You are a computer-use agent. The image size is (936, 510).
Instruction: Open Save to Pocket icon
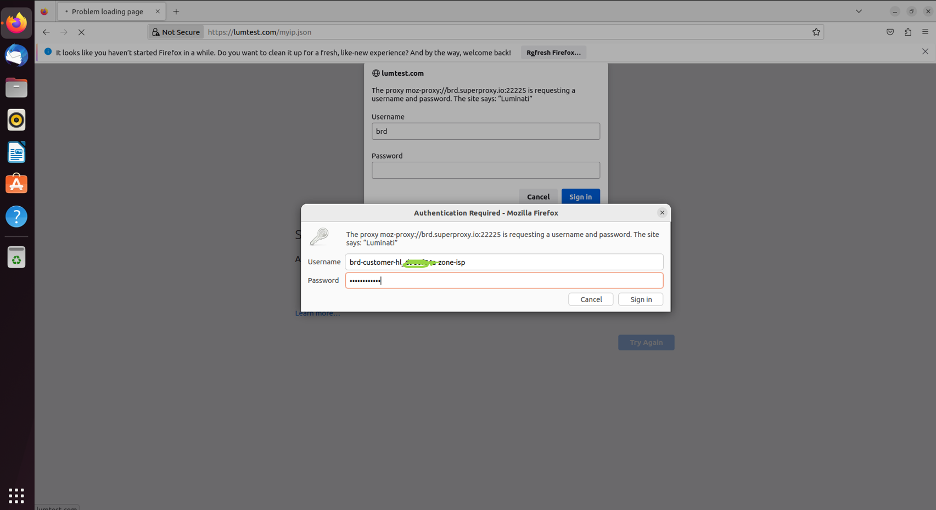coord(890,32)
